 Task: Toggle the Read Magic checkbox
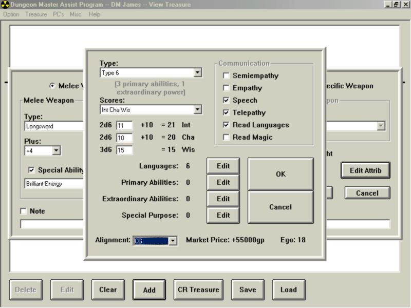pos(226,138)
